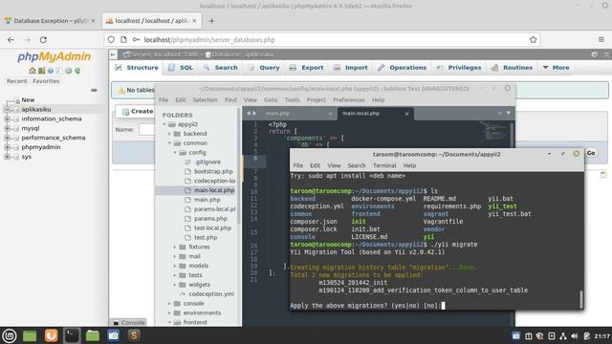
Task: Open the phpMyAdmin Console bar
Action: click(x=129, y=323)
